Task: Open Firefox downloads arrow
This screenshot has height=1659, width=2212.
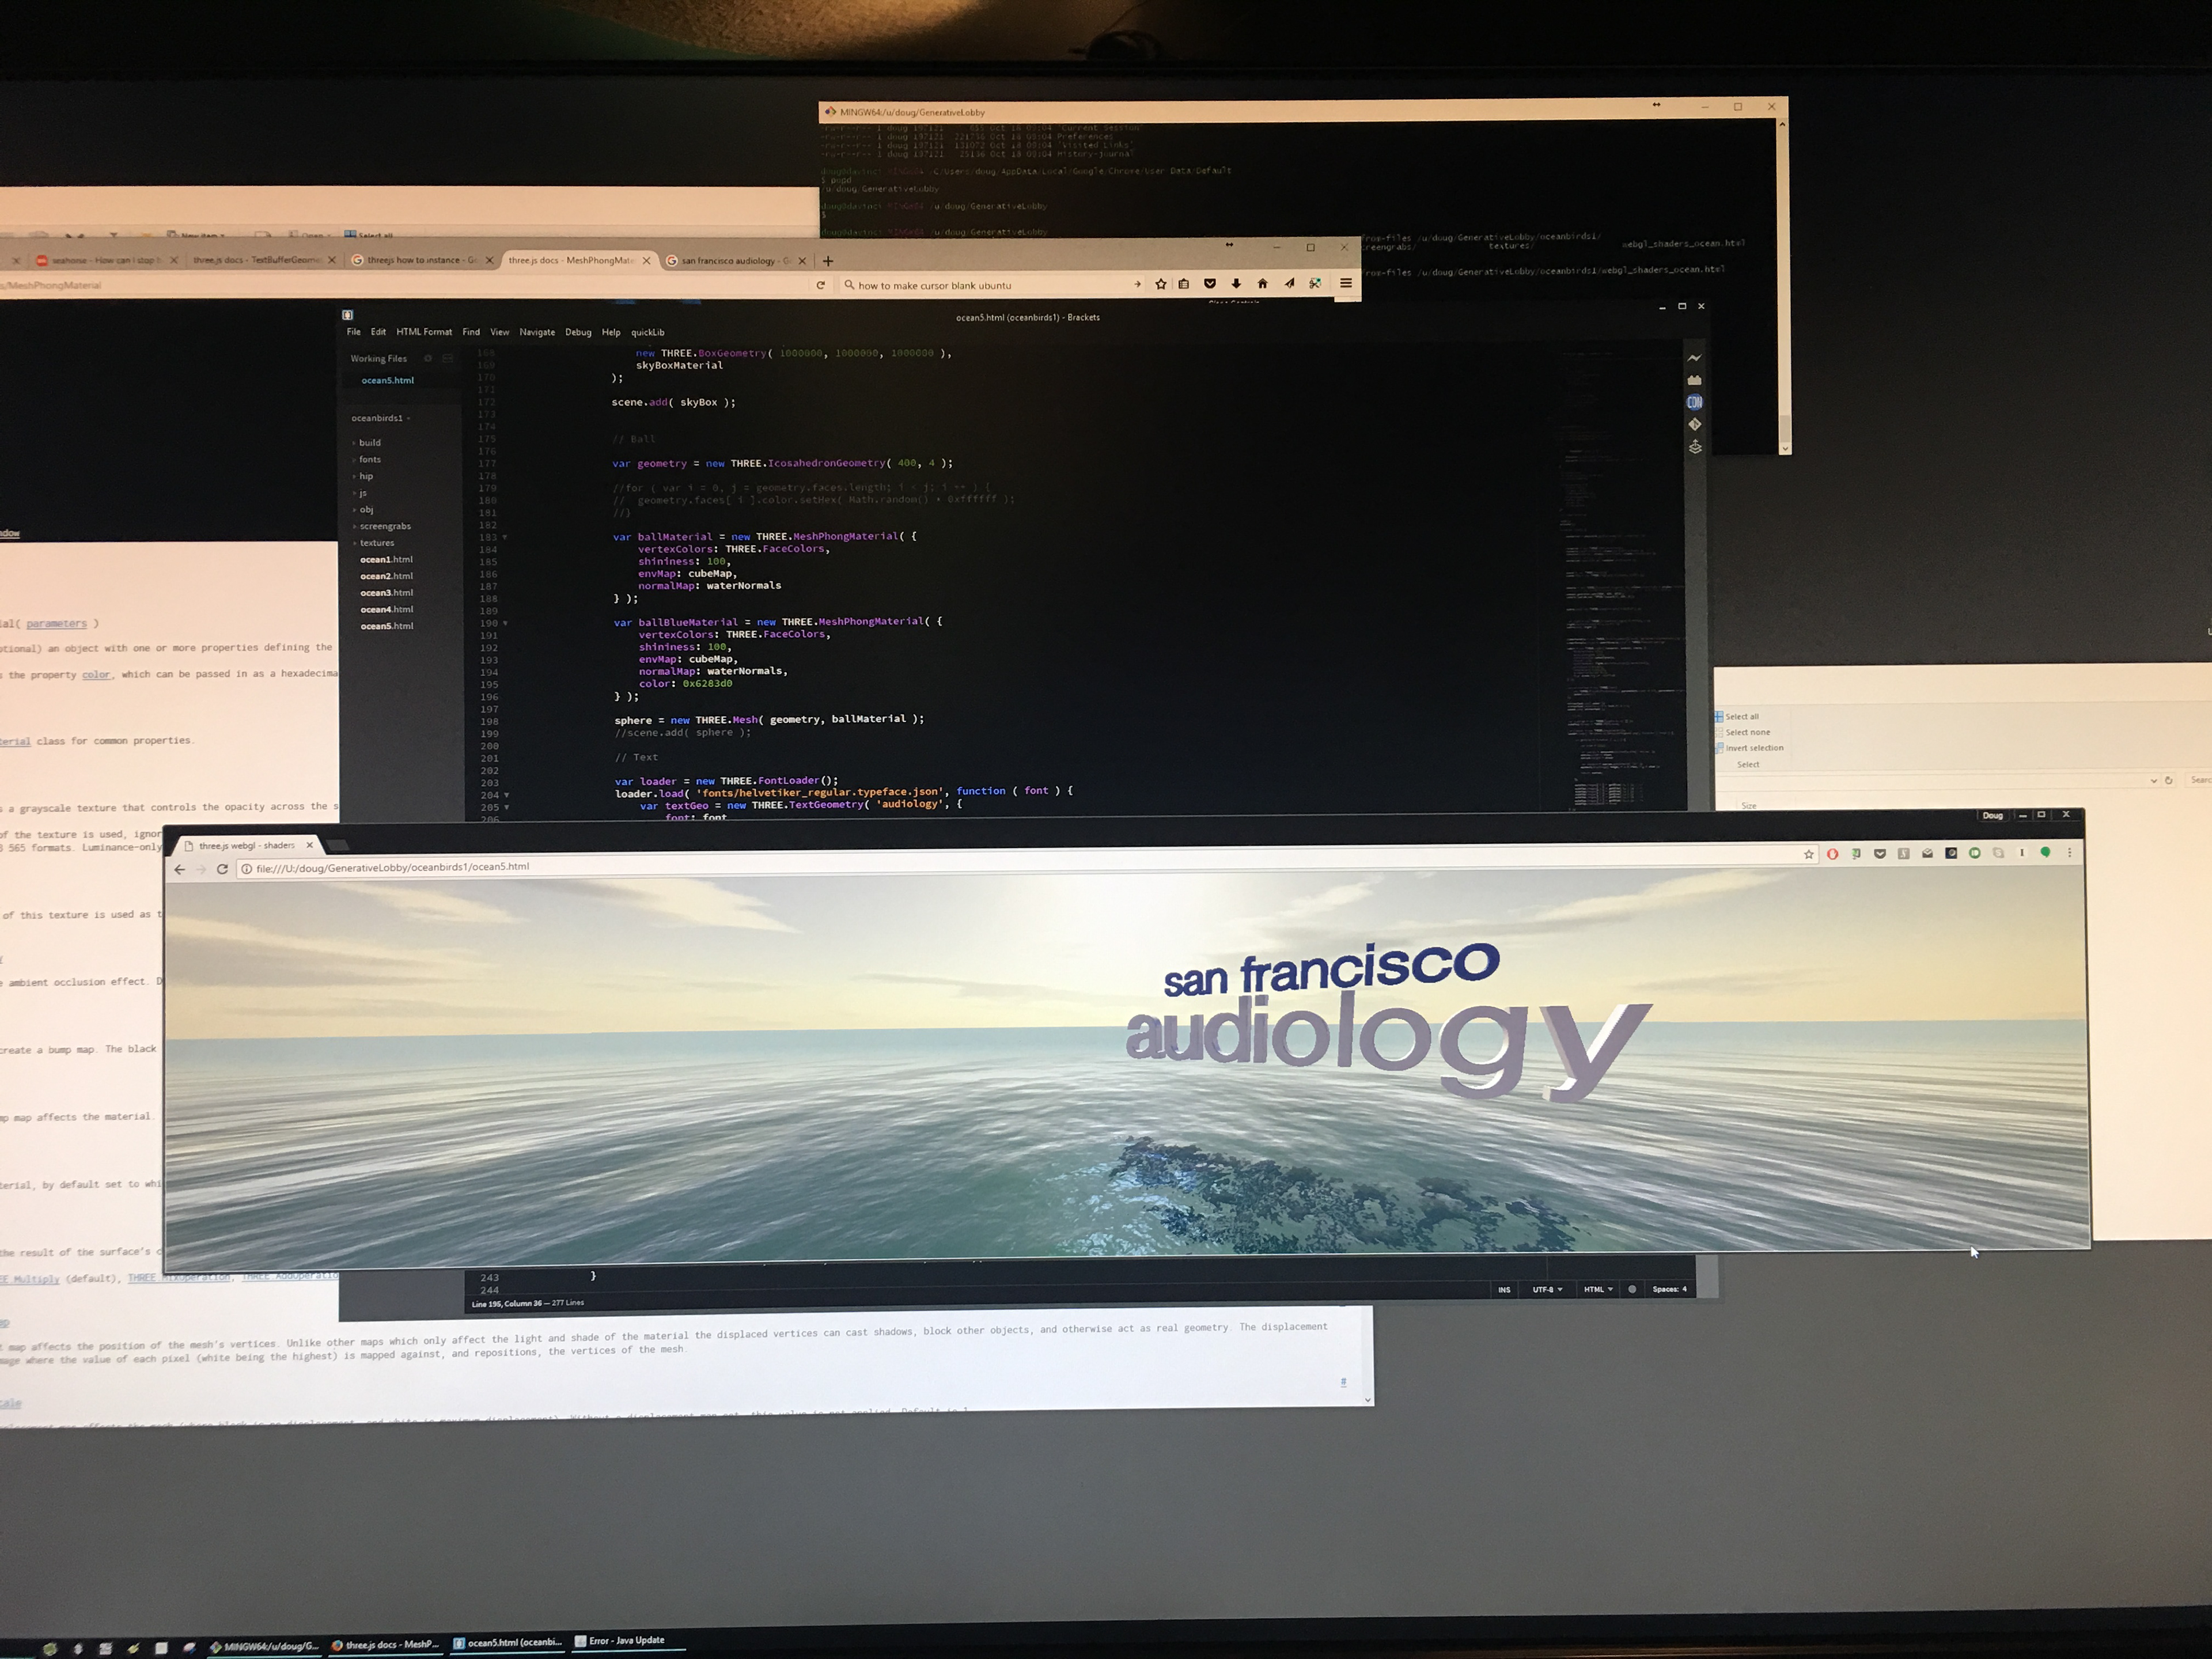Action: (1236, 284)
